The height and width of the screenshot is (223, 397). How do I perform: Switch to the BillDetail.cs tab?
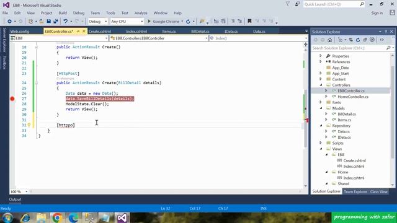[200, 32]
